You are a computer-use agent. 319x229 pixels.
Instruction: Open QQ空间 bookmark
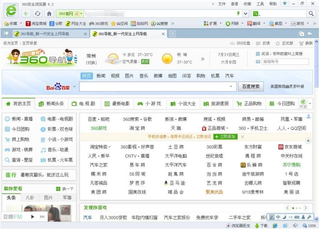119,24
